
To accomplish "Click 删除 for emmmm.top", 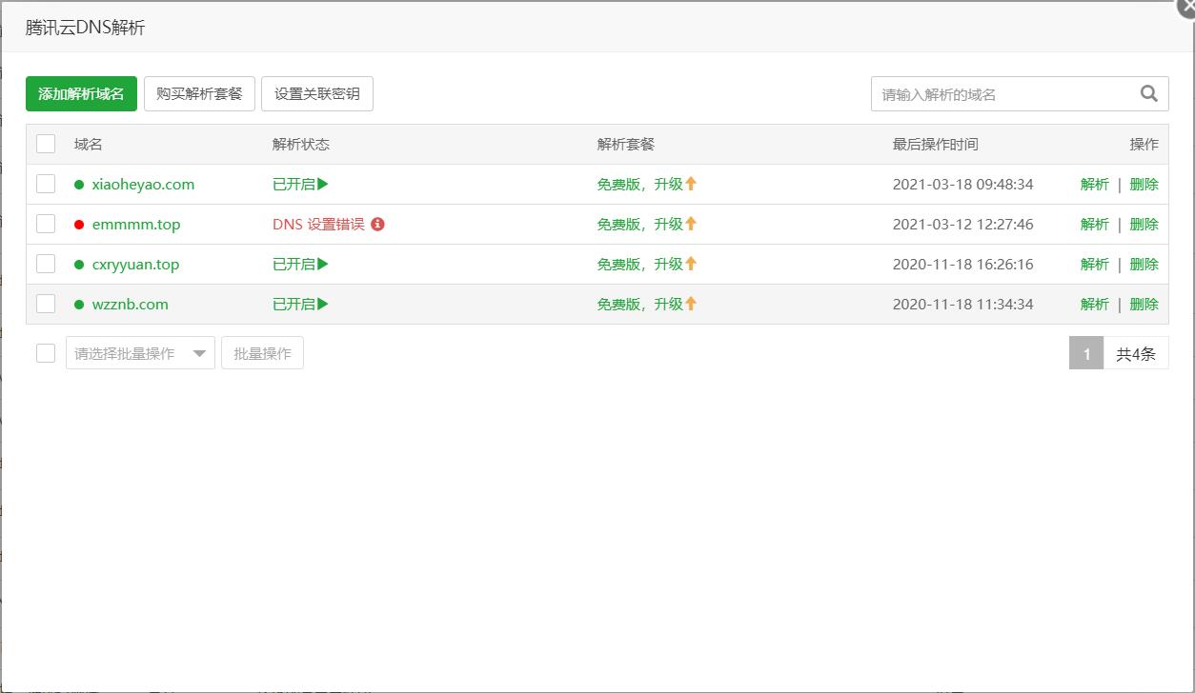I will point(1144,224).
